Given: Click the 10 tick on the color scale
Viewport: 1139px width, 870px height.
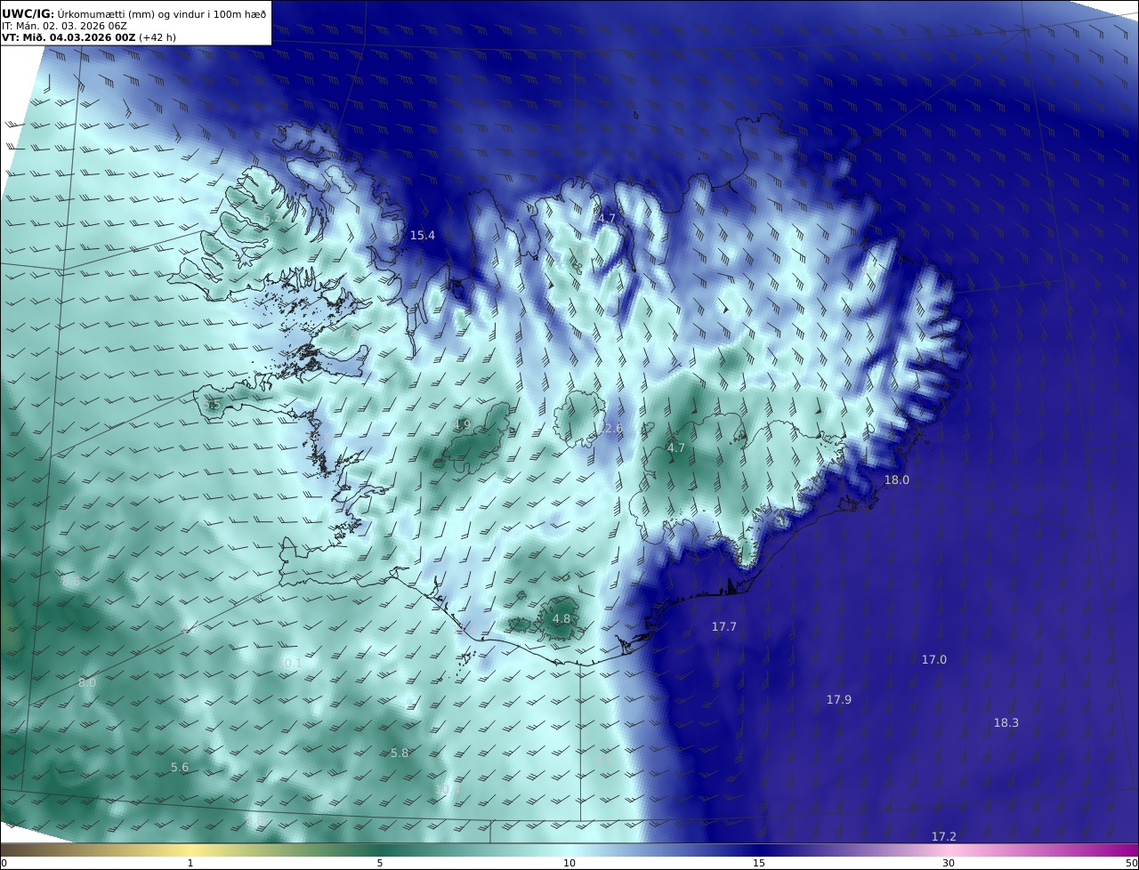Looking at the screenshot, I should [x=569, y=863].
